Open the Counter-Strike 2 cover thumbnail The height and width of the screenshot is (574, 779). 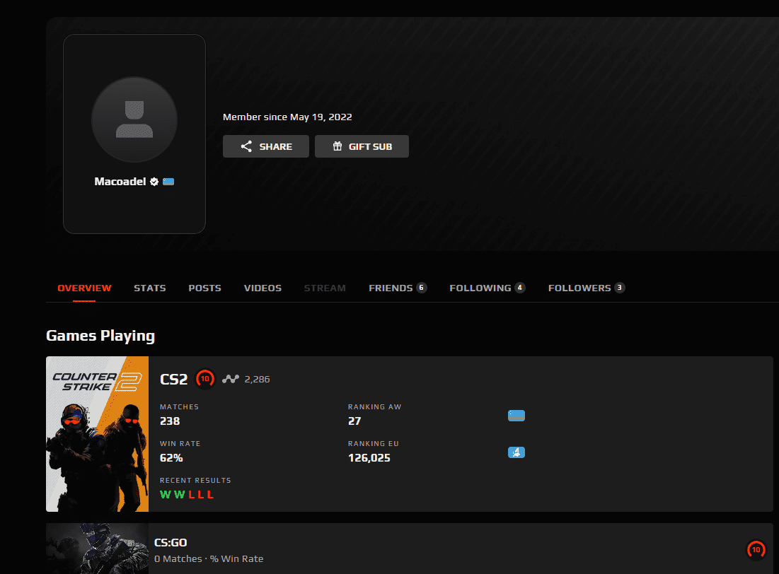coord(98,434)
